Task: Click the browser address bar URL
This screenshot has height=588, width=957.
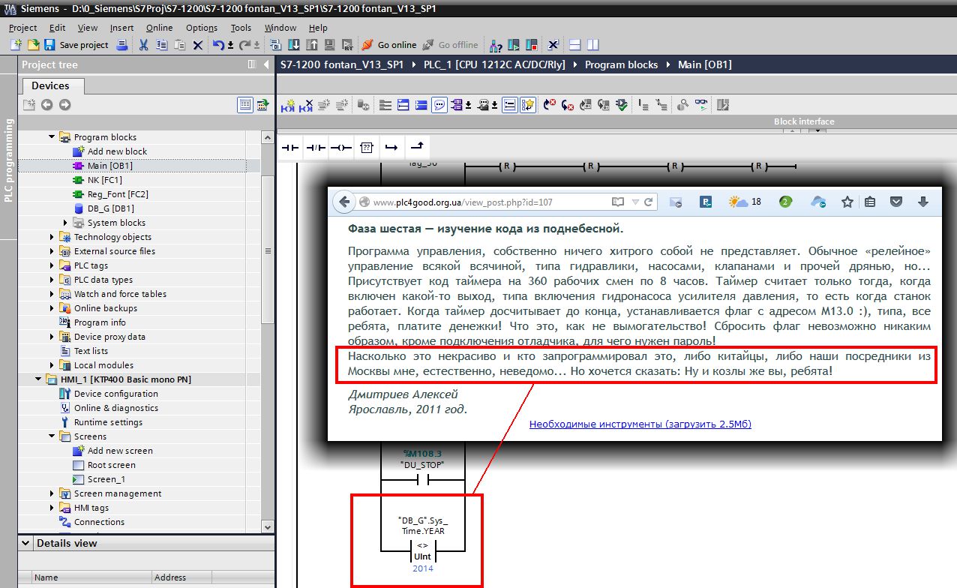Action: (x=463, y=202)
